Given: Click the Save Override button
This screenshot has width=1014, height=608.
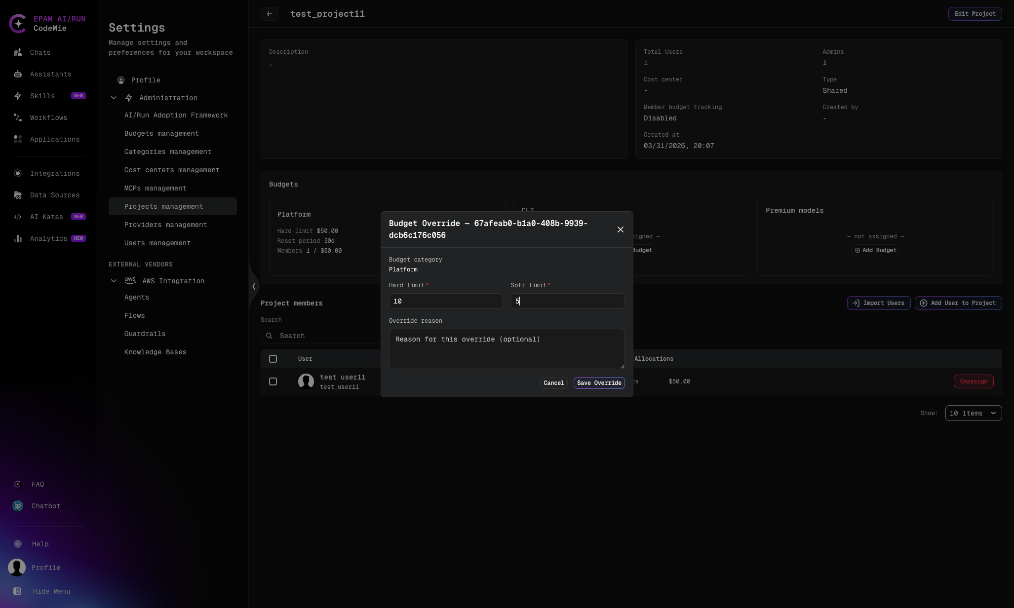Looking at the screenshot, I should pyautogui.click(x=599, y=383).
